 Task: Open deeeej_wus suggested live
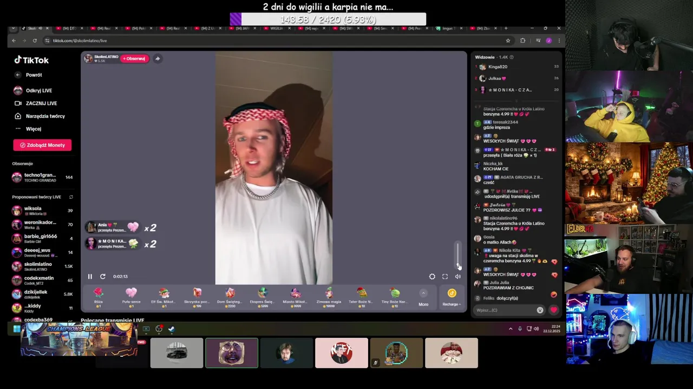pyautogui.click(x=42, y=252)
